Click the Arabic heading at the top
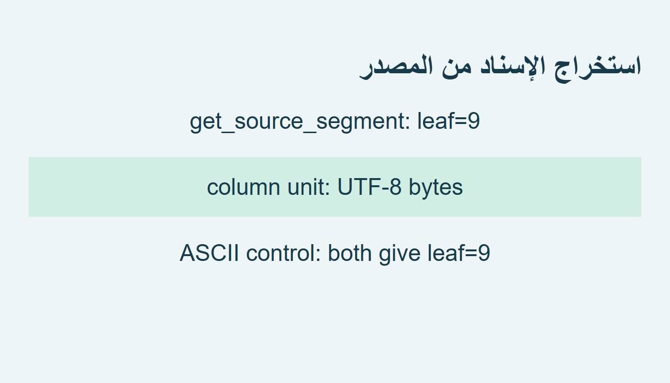The width and height of the screenshot is (670, 383). (500, 67)
